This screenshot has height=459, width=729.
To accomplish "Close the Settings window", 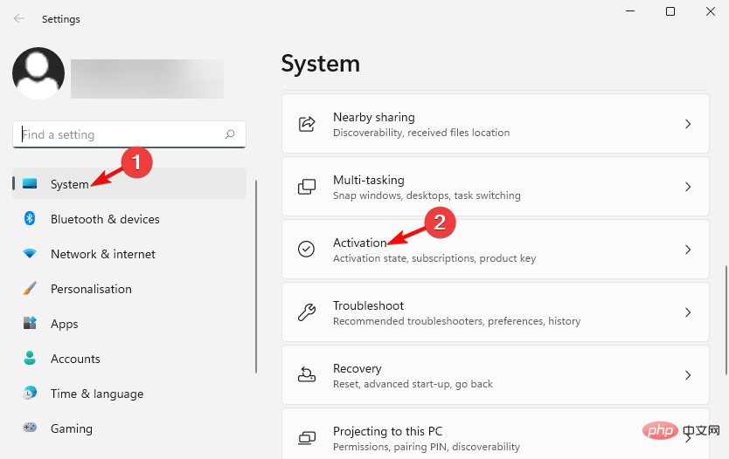I will pyautogui.click(x=711, y=11).
